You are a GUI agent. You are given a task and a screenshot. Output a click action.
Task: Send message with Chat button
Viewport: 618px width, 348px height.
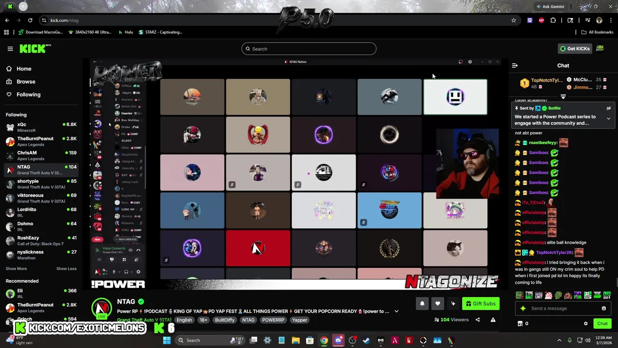[x=602, y=323]
